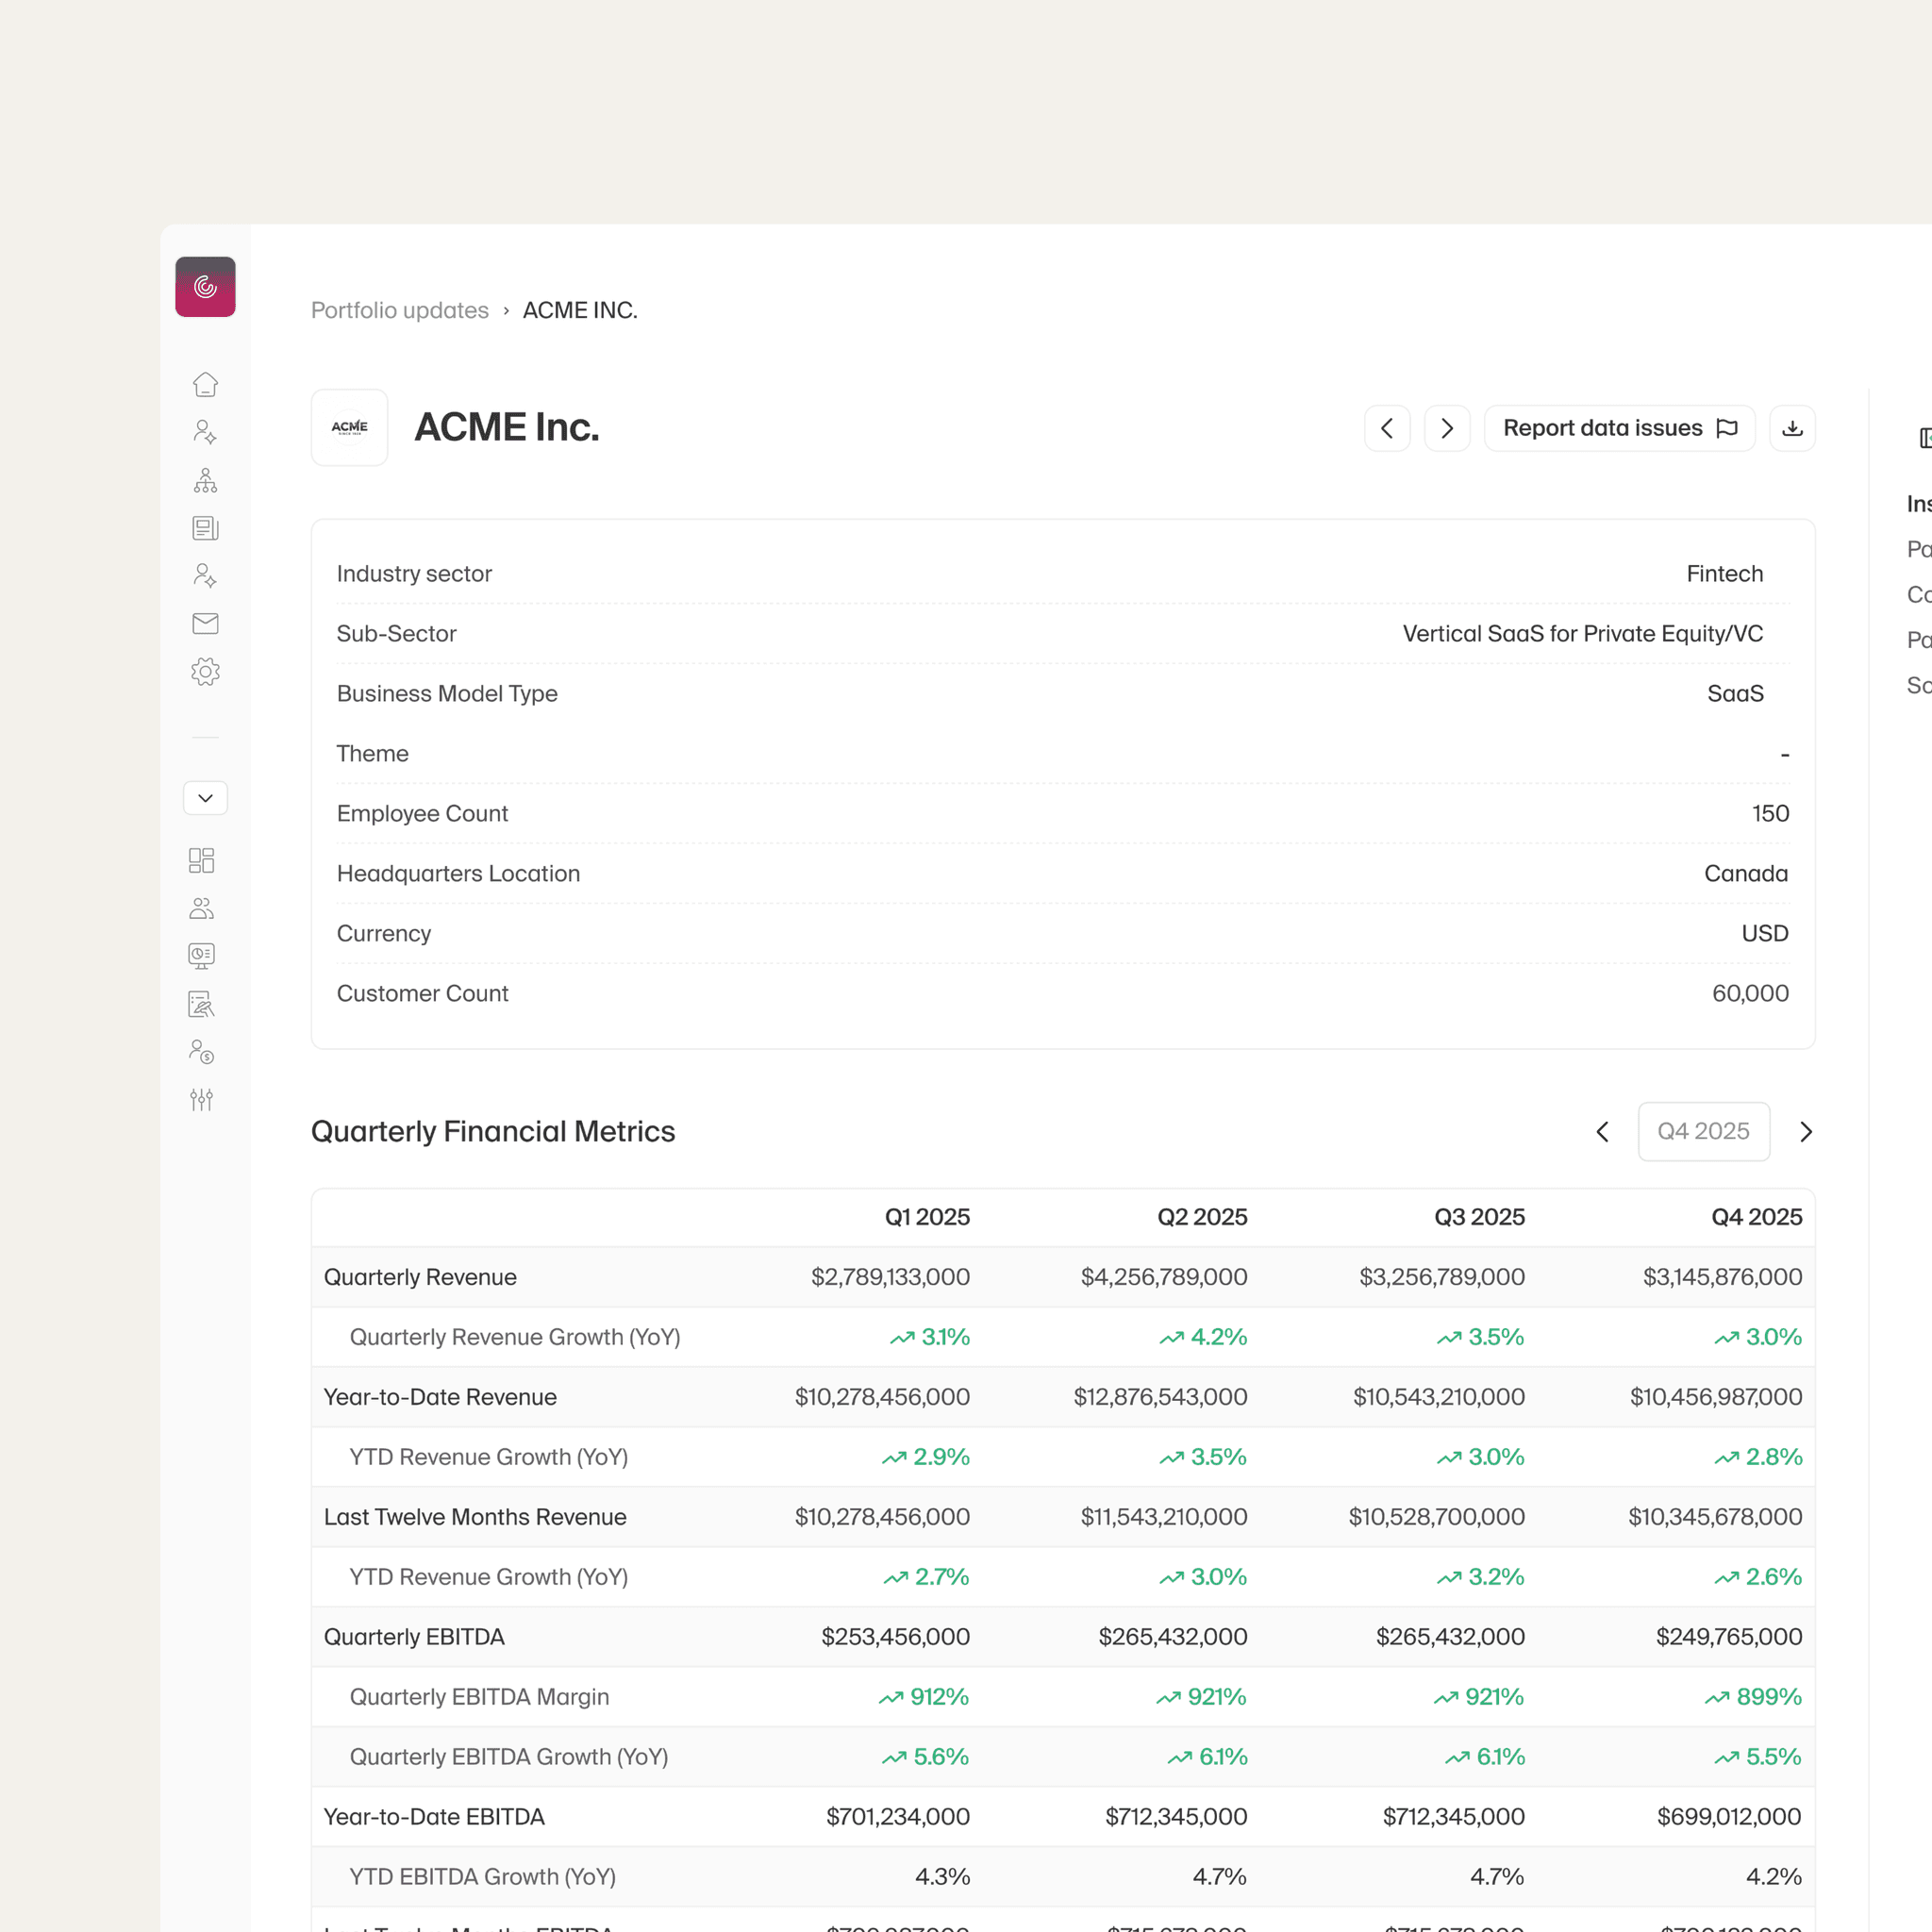Open the Home icon in sidebar
This screenshot has height=1932, width=1932.
pos(205,385)
